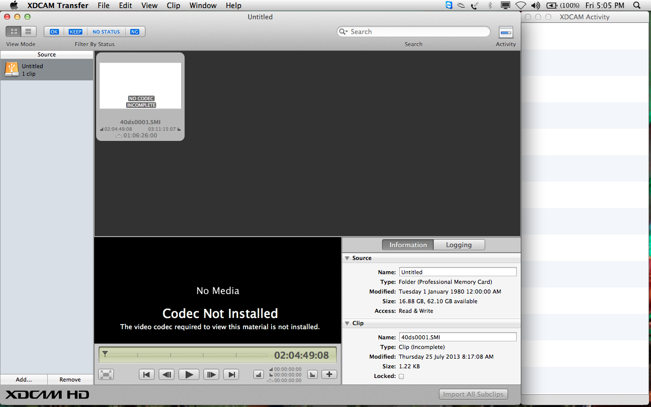The height and width of the screenshot is (407, 651).
Task: Open the Bluetooth menu bar icon
Action: point(490,6)
